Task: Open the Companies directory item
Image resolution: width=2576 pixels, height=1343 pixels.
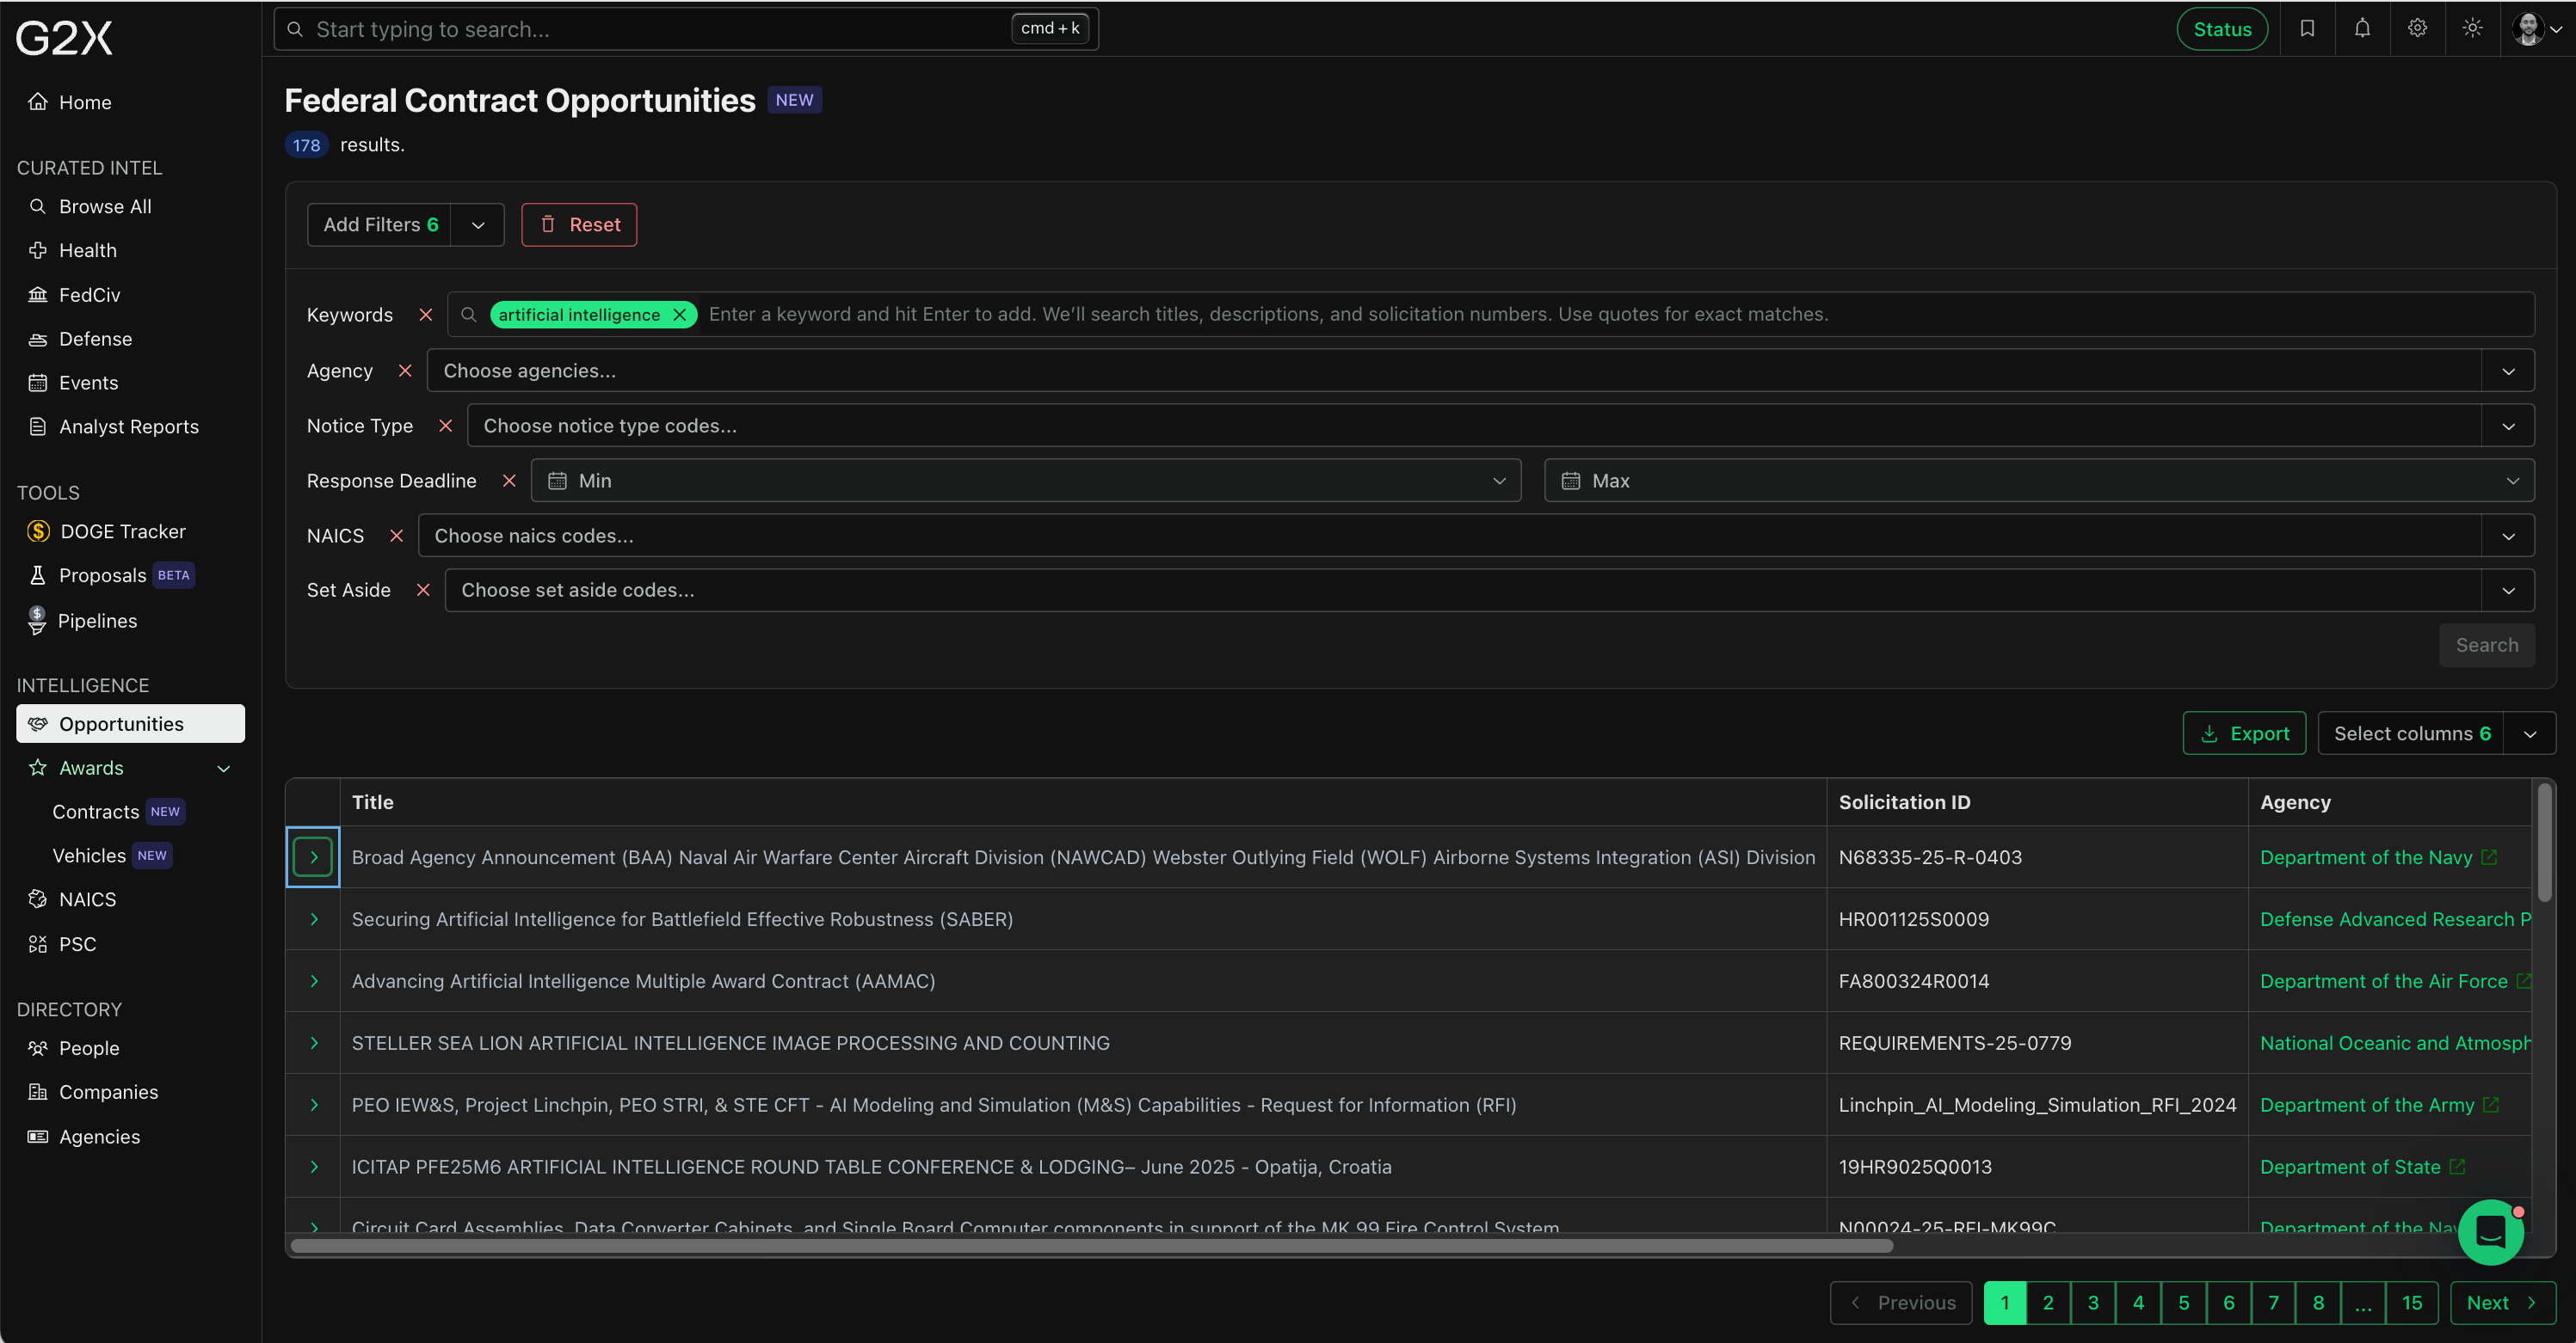Action: (x=108, y=1092)
